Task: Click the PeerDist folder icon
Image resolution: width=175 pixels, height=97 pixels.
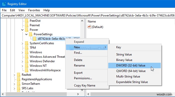Action: (x=27, y=21)
